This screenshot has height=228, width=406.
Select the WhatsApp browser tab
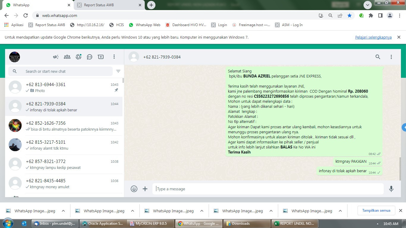(x=38, y=5)
